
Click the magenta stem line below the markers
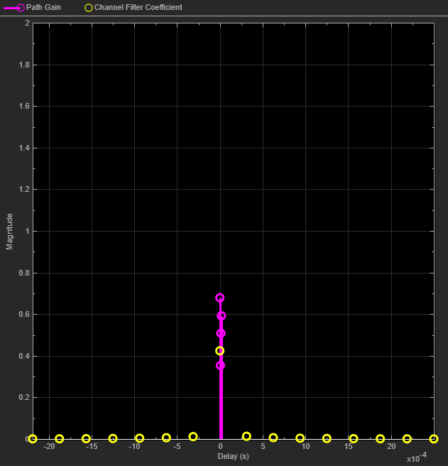(x=221, y=405)
